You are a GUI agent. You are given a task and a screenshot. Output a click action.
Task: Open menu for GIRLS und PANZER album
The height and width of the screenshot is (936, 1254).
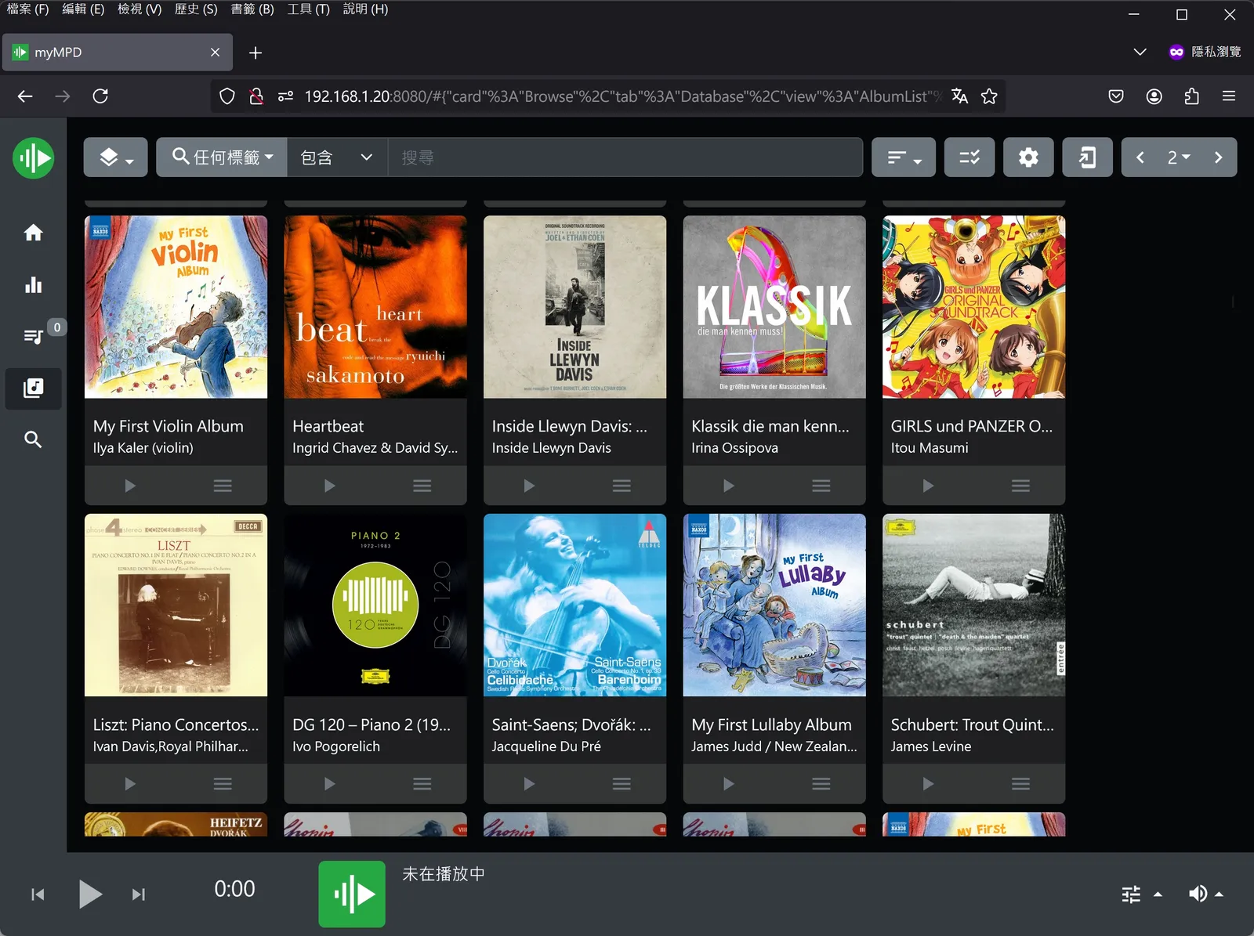[1020, 486]
